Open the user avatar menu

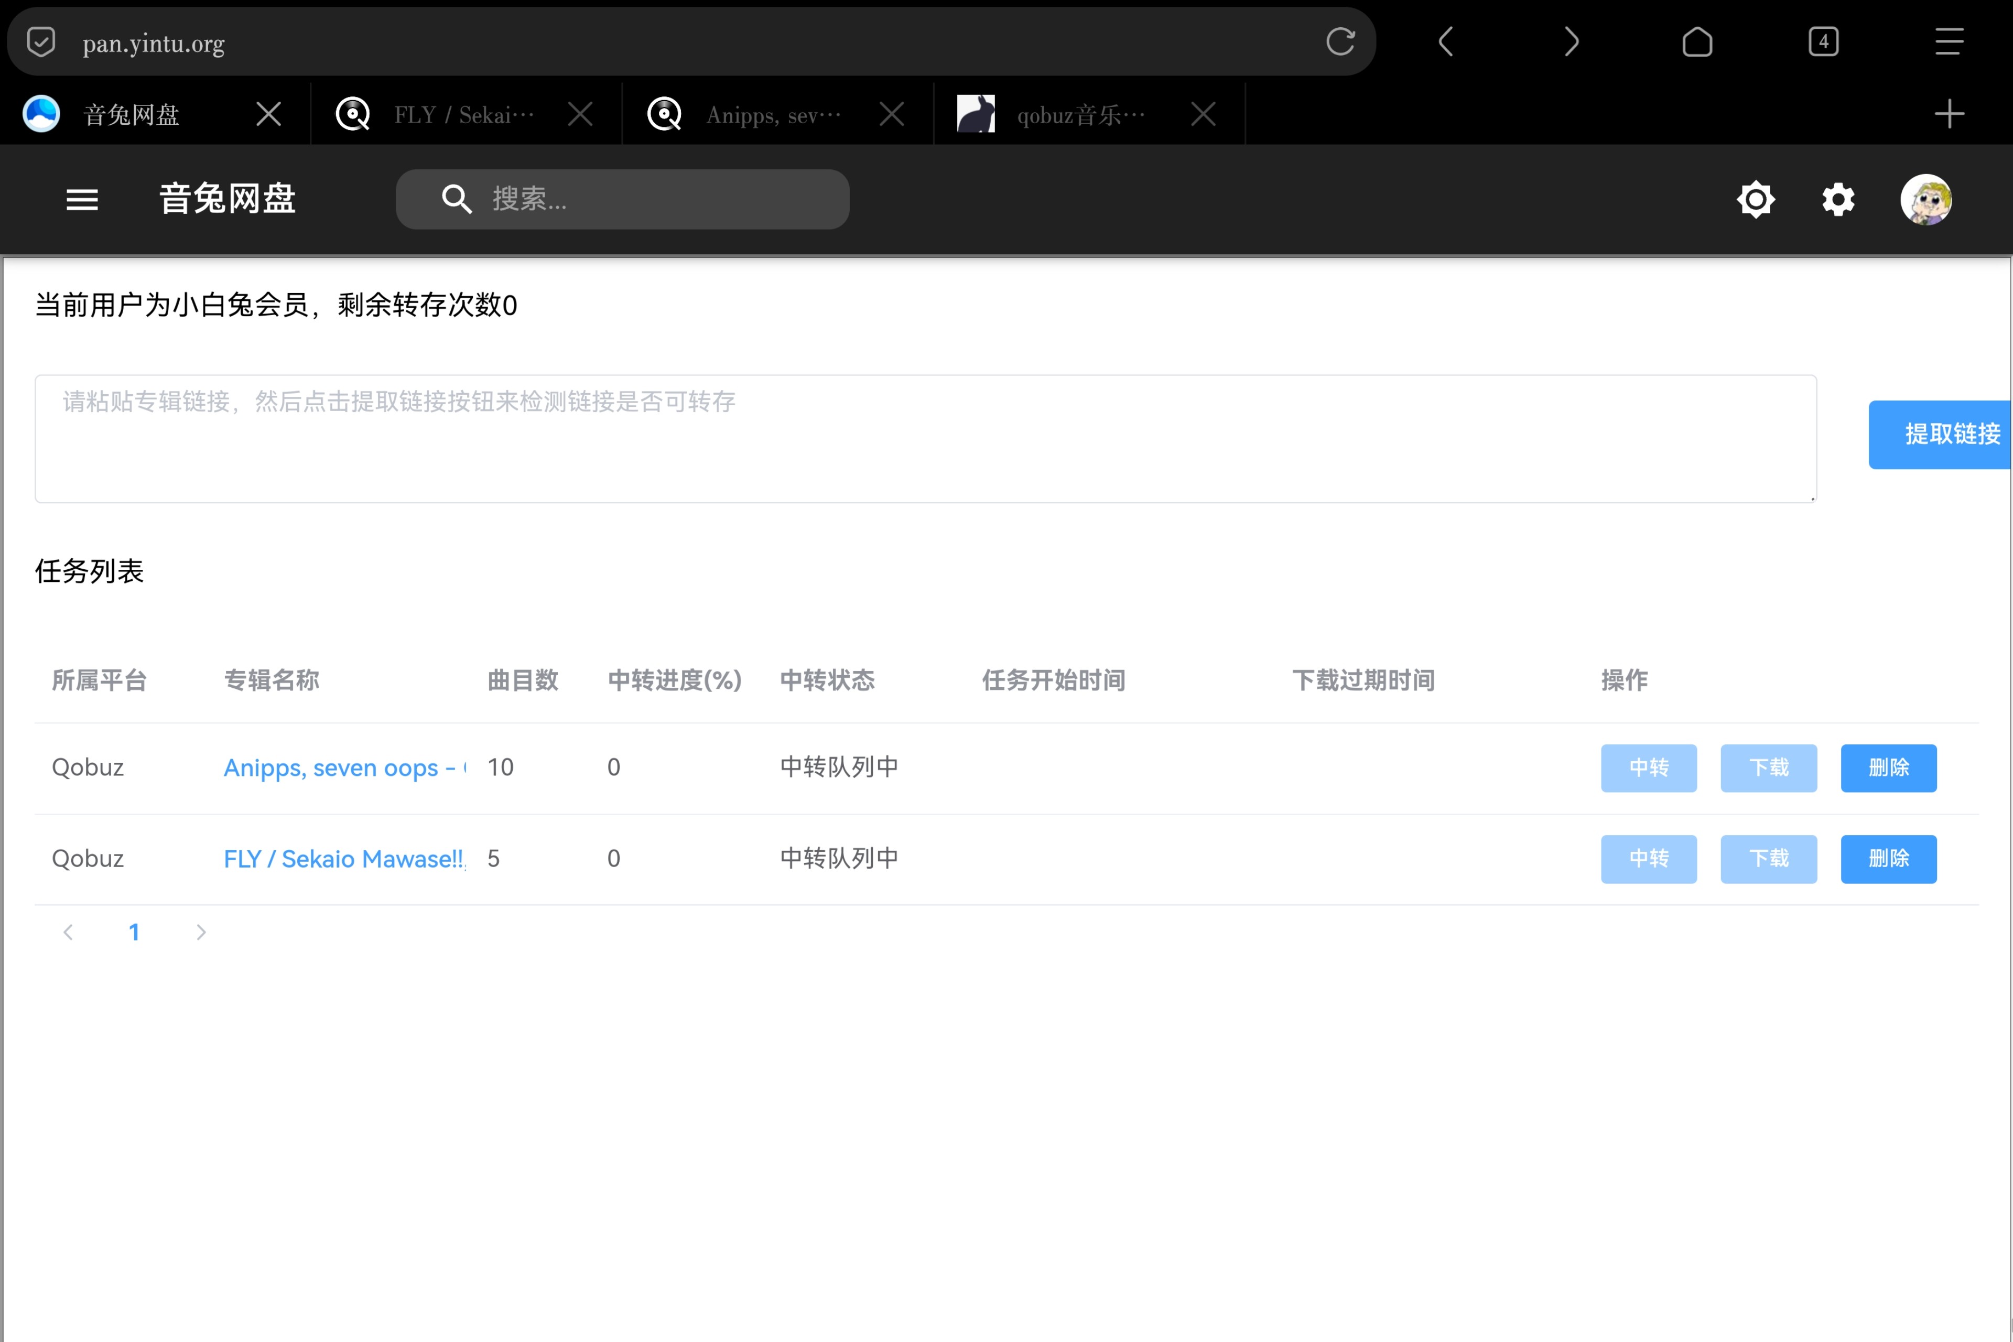point(1925,199)
